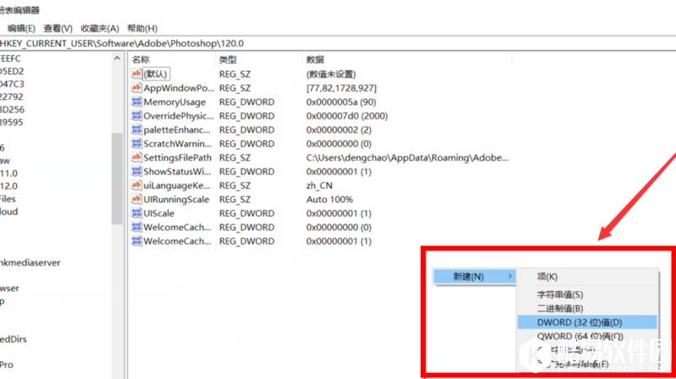The height and width of the screenshot is (379, 676).
Task: Open the 收藏夹(A) menu
Action: point(100,28)
